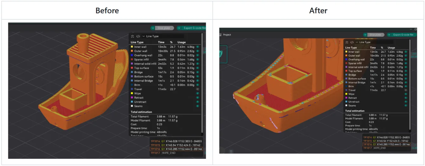Click Export G-code file in the Before image
Image resolution: width=425 pixels, height=166 pixels.
point(194,28)
